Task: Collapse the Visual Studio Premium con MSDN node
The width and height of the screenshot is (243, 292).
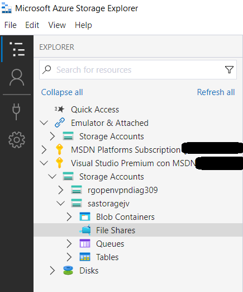Action: click(44, 163)
